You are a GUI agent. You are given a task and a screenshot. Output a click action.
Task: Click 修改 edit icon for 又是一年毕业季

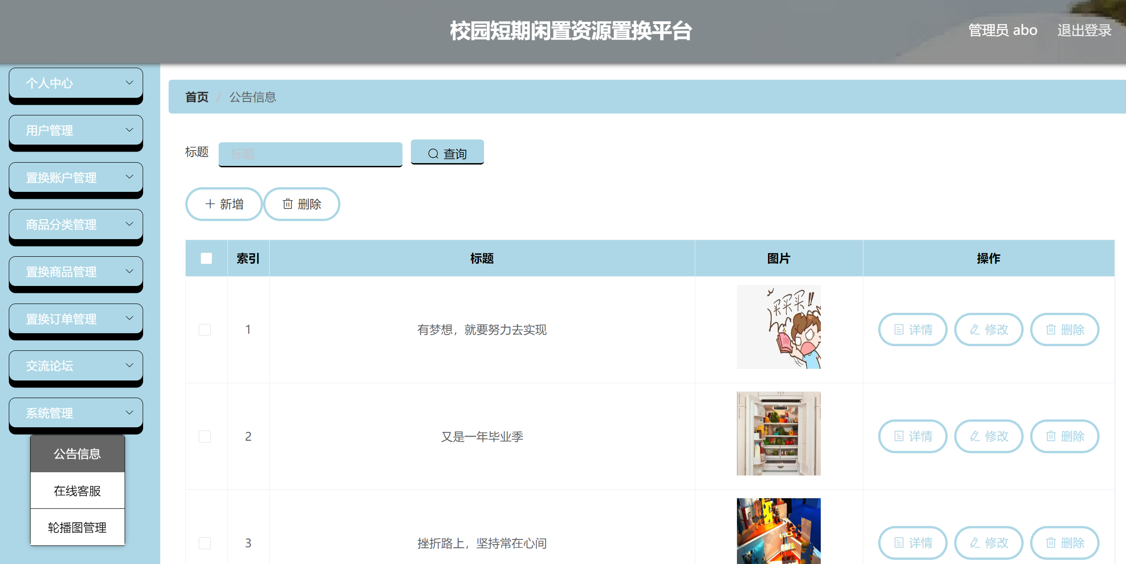pyautogui.click(x=988, y=436)
